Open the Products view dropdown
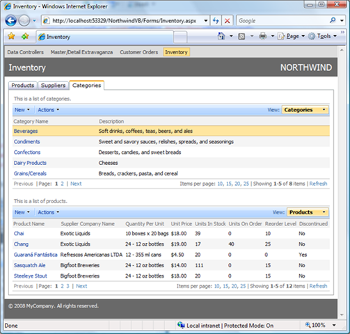Viewport: 350px width, 334px height. coord(308,212)
